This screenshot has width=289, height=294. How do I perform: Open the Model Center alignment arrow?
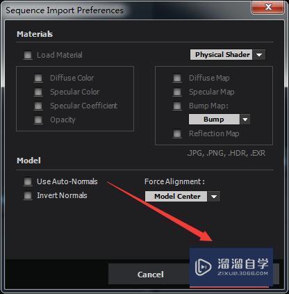tap(214, 197)
